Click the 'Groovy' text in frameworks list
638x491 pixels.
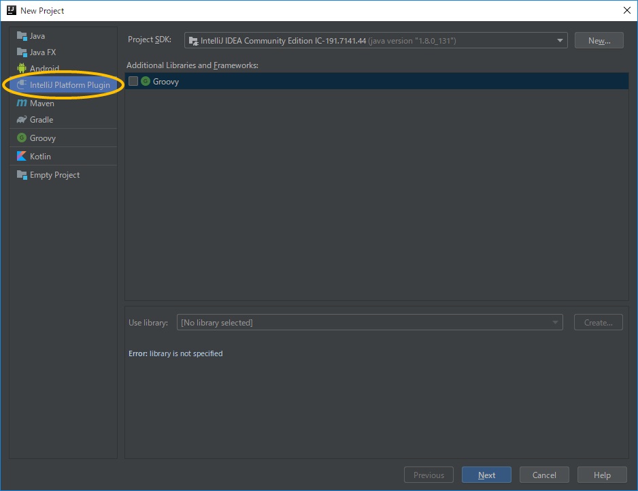pos(165,82)
